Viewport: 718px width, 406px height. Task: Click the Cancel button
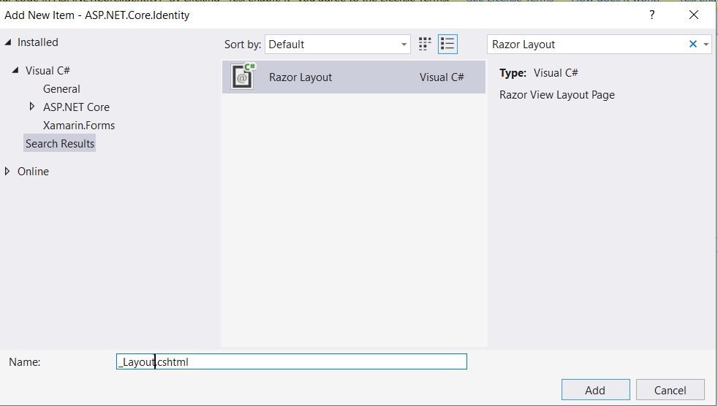pyautogui.click(x=670, y=390)
